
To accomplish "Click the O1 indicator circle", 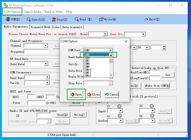I will [x=120, y=115].
